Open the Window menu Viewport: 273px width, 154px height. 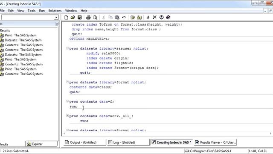(71, 11)
